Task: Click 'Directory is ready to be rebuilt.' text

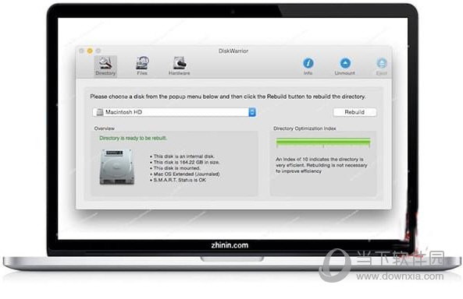Action: click(x=133, y=138)
